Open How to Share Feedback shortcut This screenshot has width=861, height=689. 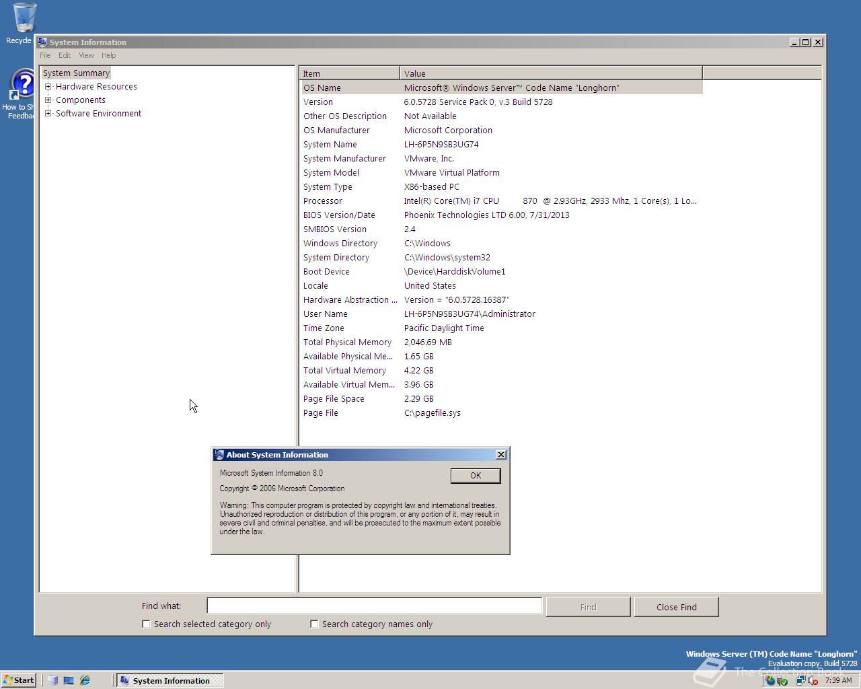(x=20, y=94)
